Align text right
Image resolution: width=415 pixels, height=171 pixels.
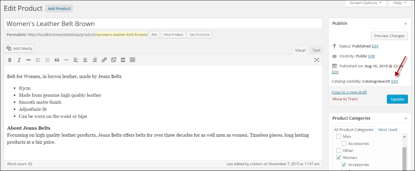(x=95, y=60)
